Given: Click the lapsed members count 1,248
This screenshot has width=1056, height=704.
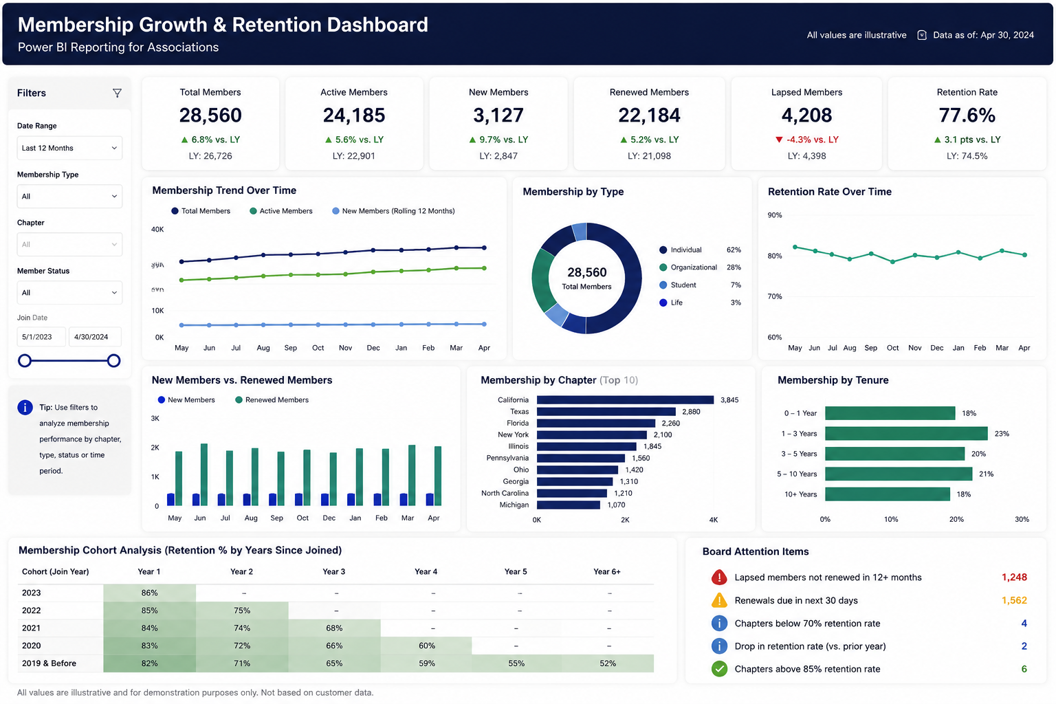Looking at the screenshot, I should 1014,577.
